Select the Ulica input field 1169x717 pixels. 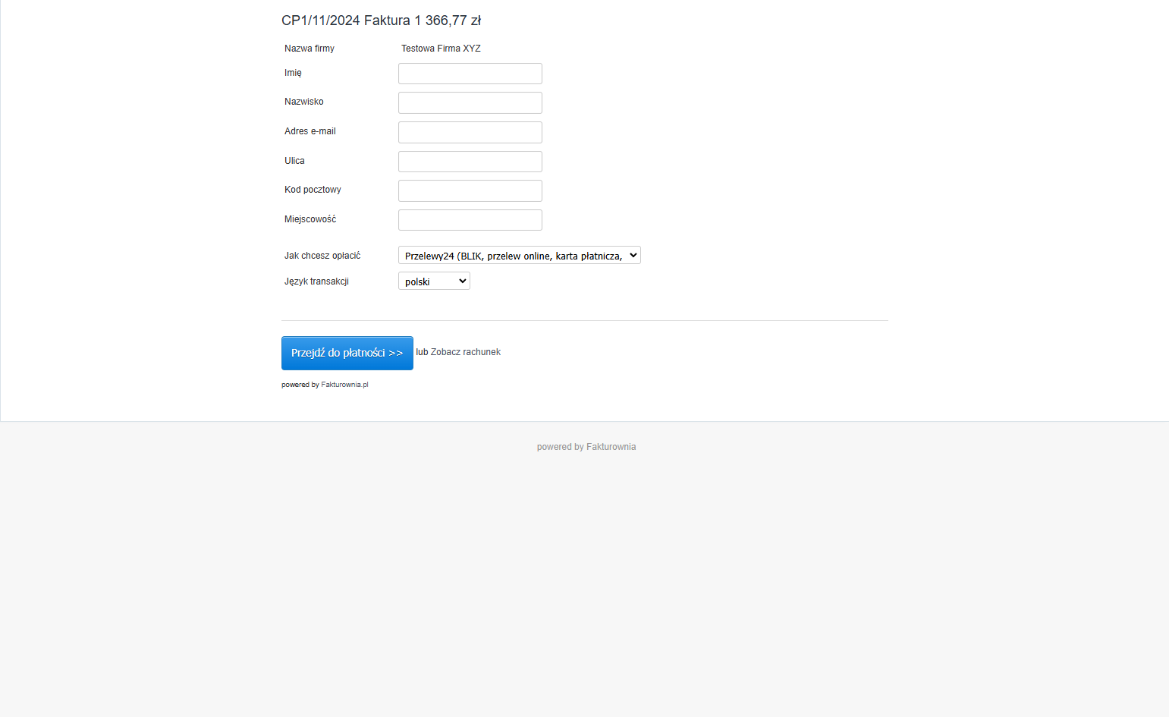470,162
